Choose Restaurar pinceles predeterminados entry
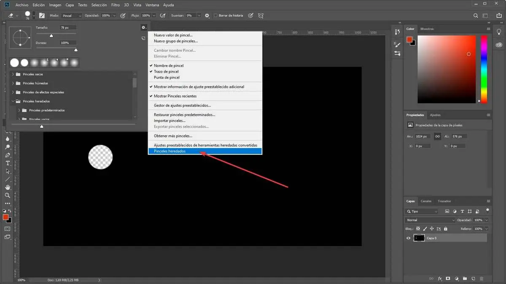Image resolution: width=506 pixels, height=284 pixels. point(205,115)
